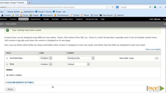Click the browser URL address field

(53, 7)
